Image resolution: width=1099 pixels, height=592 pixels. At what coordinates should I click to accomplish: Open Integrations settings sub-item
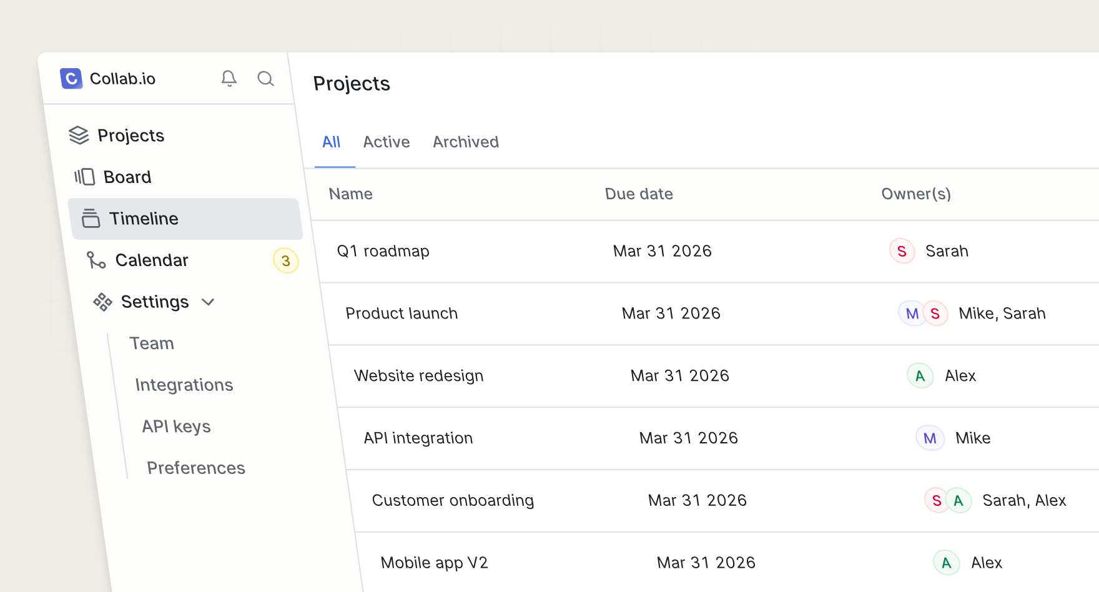[184, 385]
